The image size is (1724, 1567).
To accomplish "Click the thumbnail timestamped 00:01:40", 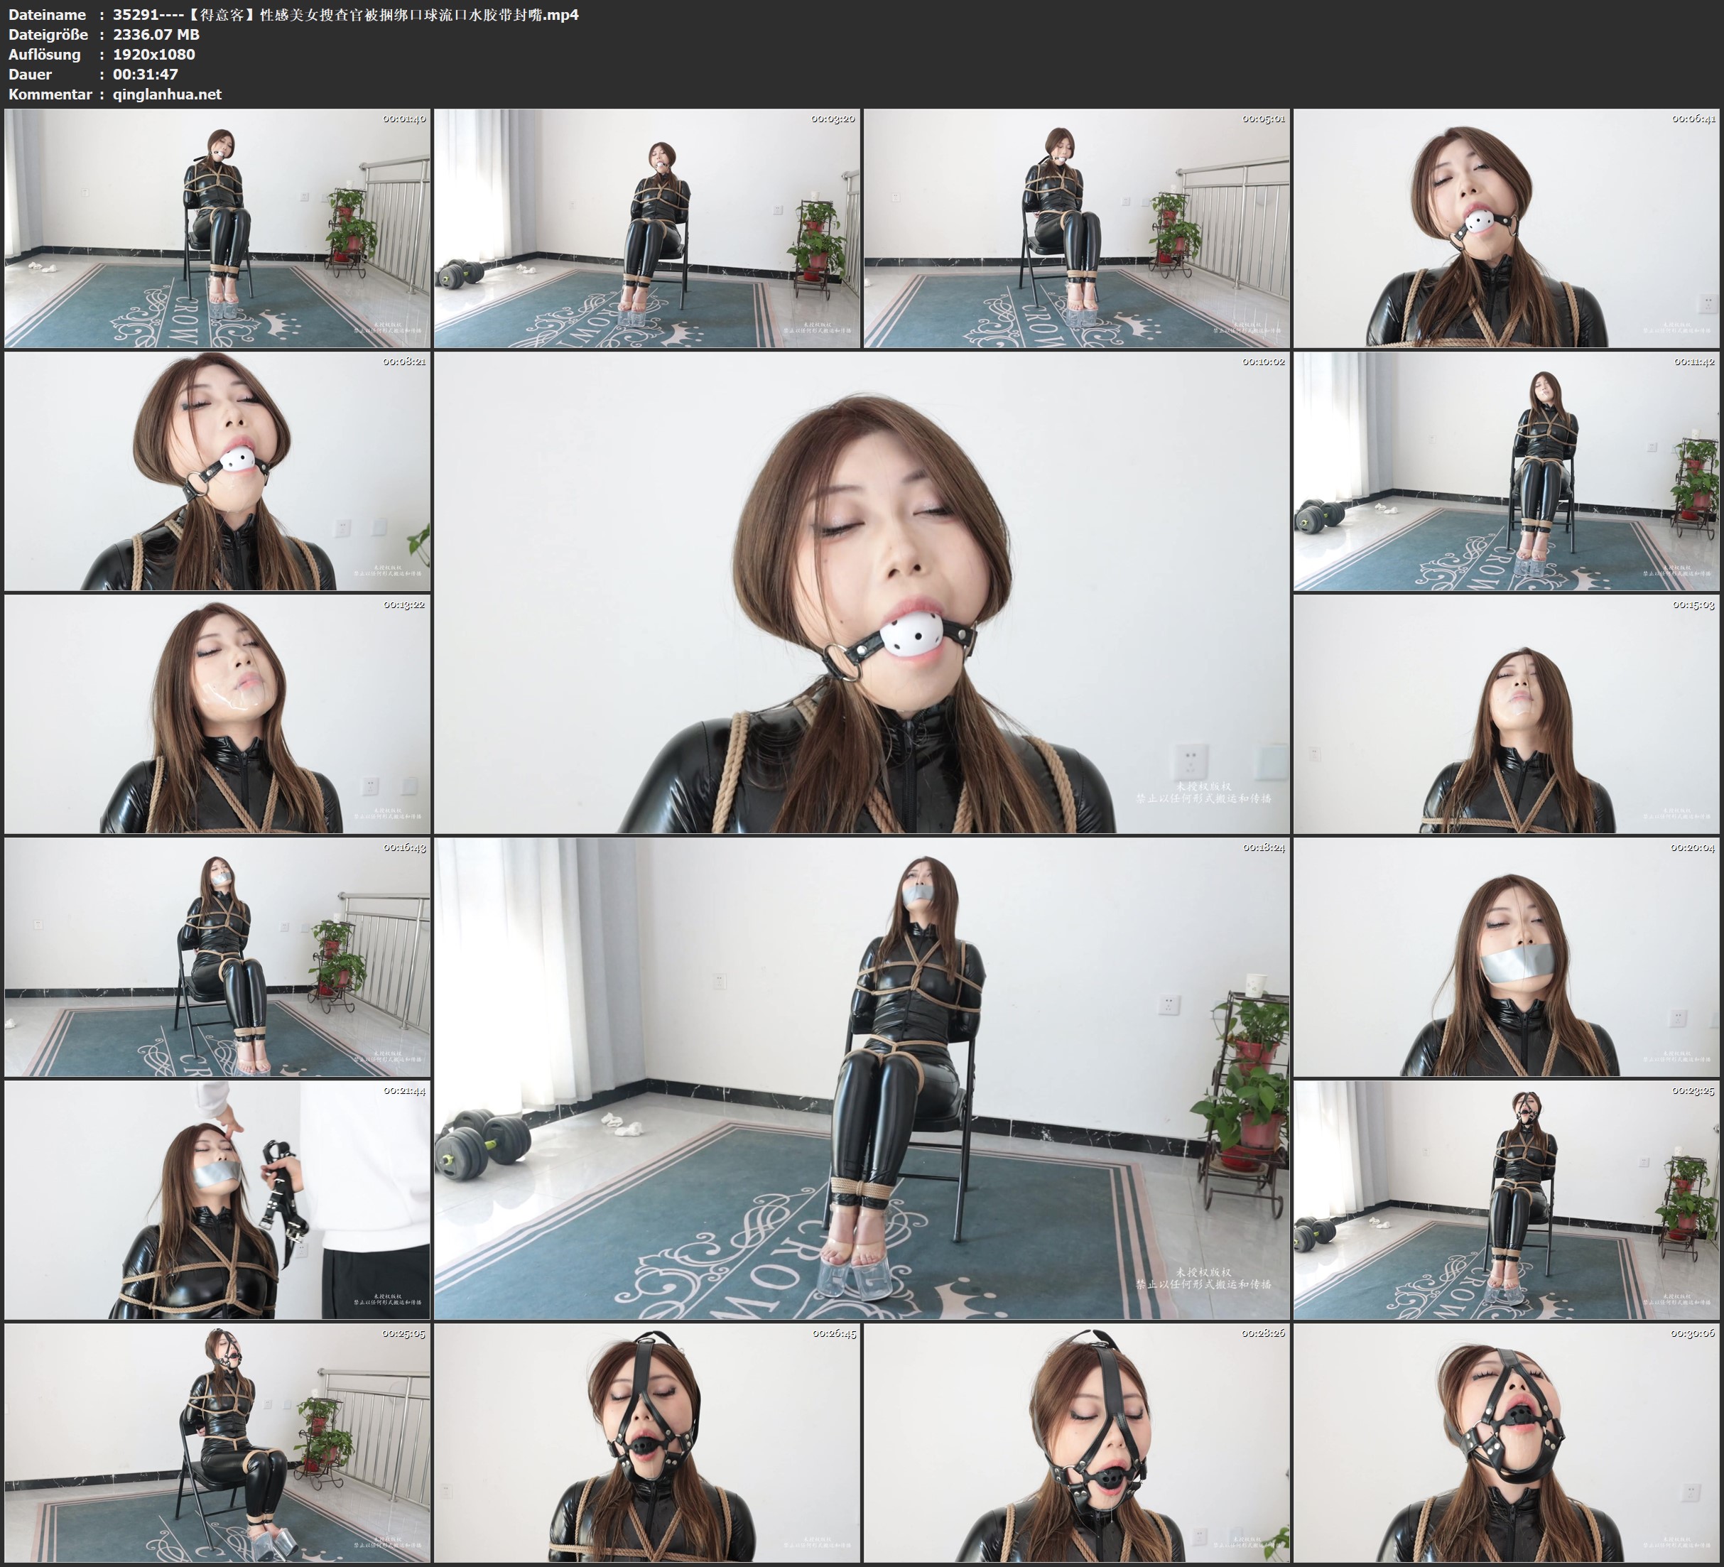I will [x=217, y=229].
